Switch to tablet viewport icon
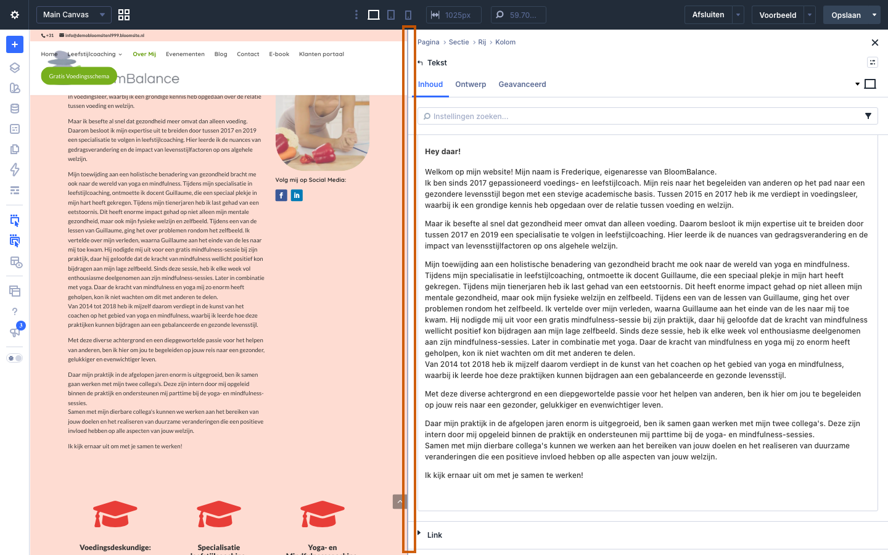Screen dimensions: 888x555 (391, 15)
